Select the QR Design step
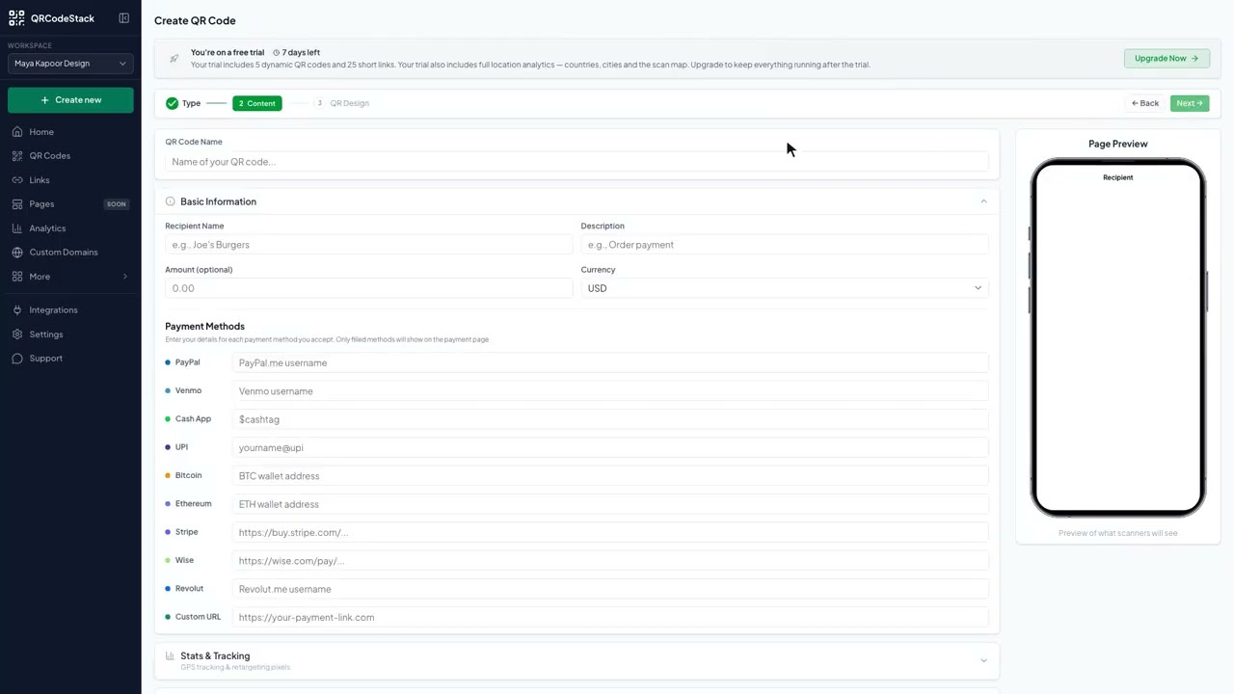The width and height of the screenshot is (1234, 694). (341, 103)
